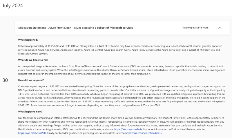Viewport: 232px width, 138px height.
Task: Click the 'What do we know so far?' heading
Action: point(33,60)
